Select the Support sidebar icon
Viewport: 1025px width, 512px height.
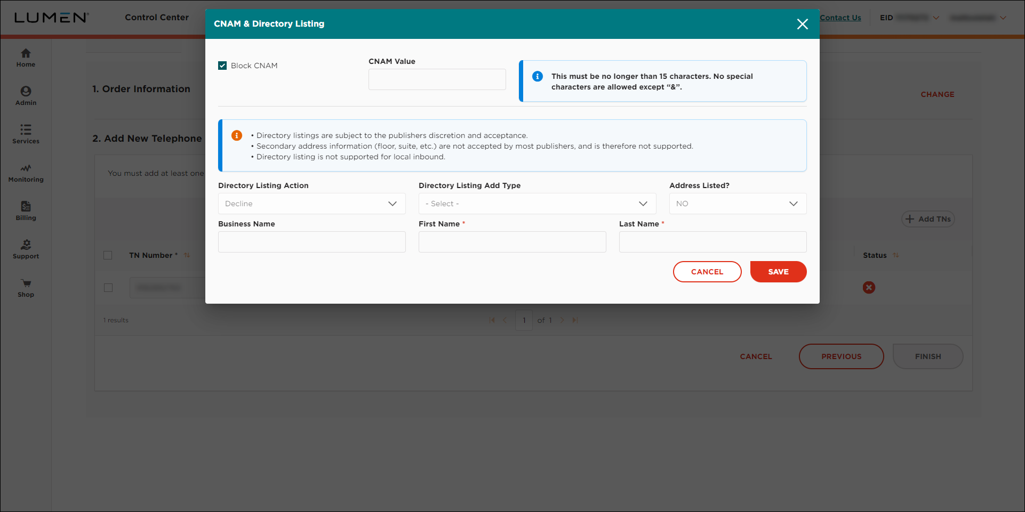point(25,245)
